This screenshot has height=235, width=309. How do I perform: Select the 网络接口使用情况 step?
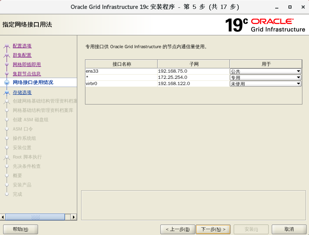[33, 82]
